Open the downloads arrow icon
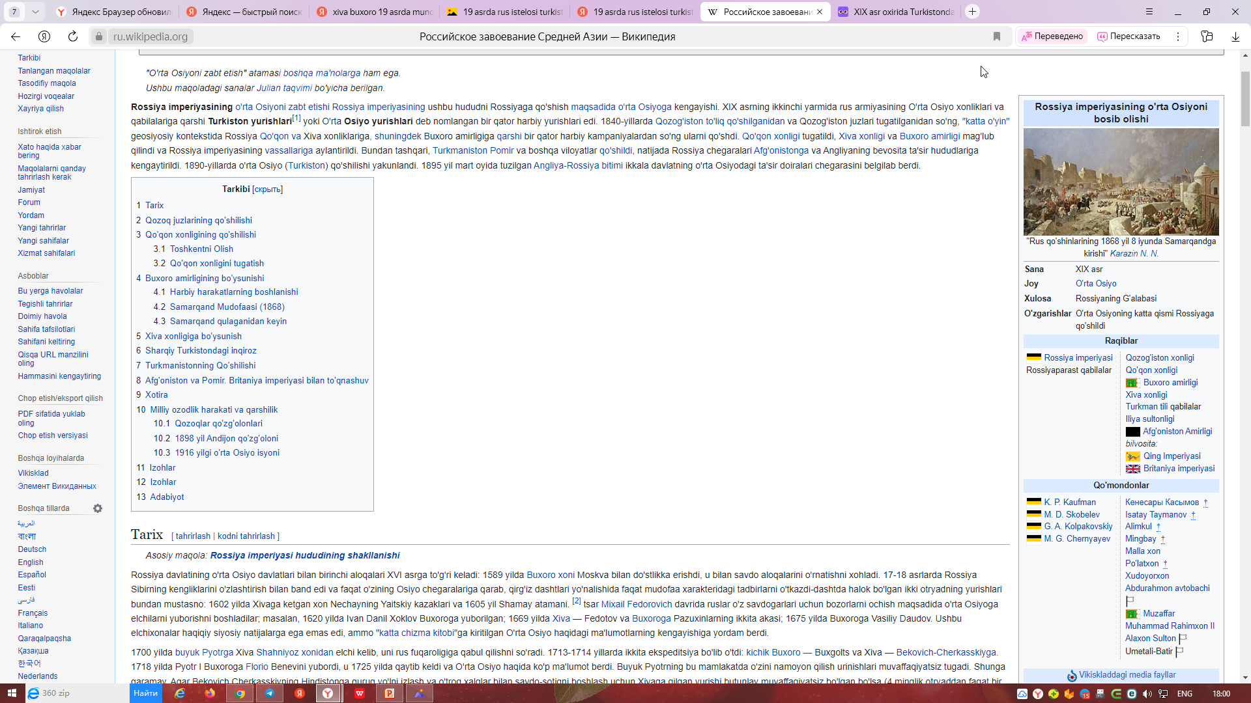This screenshot has width=1251, height=703. 1235,36
